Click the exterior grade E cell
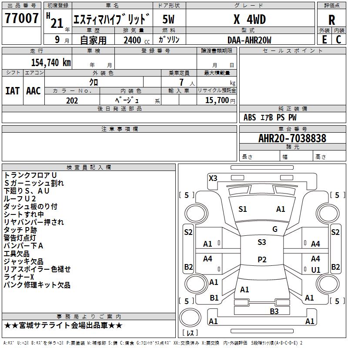The height and width of the screenshot is (348, 348). [324, 40]
